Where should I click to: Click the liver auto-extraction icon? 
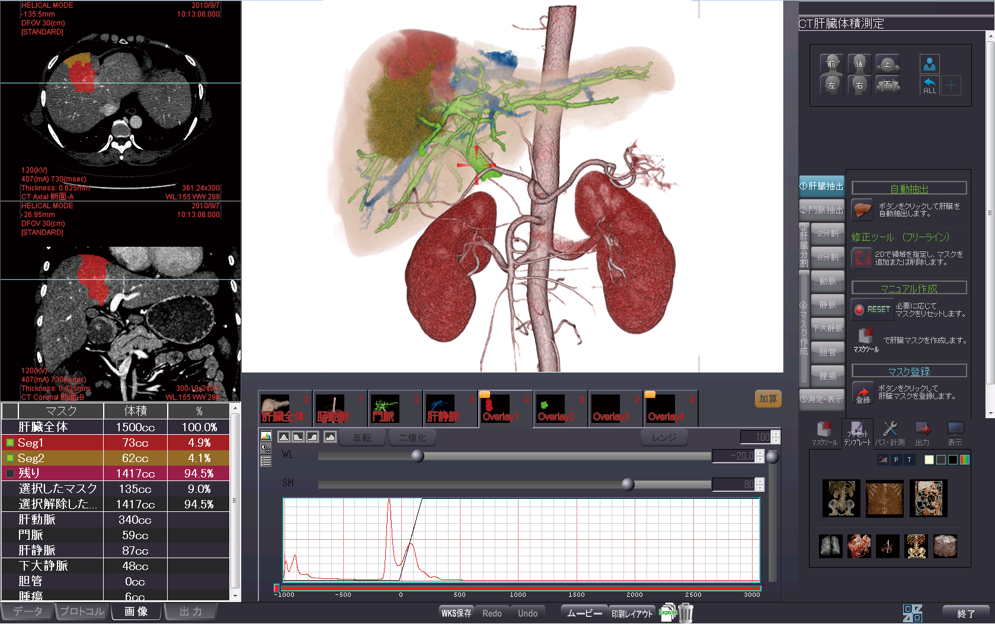pos(862,210)
